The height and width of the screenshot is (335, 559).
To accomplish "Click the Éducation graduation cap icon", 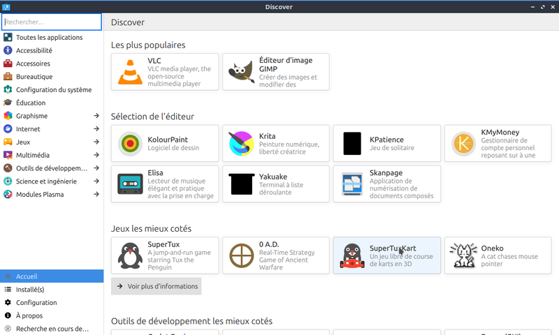I will click(x=8, y=103).
